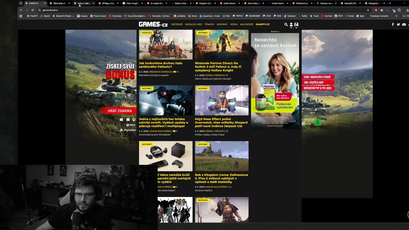Viewport: 409px width, 230px height.
Task: Close the GAMES.CZ tab
Action: pyautogui.click(x=45, y=3)
